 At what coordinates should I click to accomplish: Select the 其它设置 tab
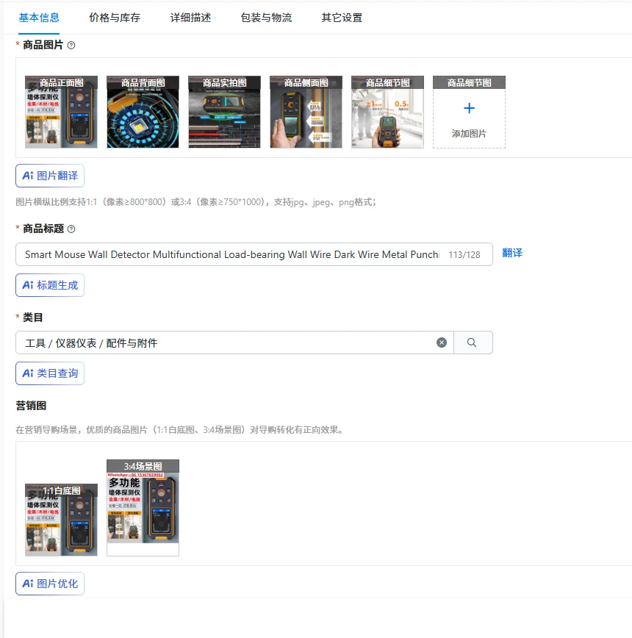coord(342,18)
